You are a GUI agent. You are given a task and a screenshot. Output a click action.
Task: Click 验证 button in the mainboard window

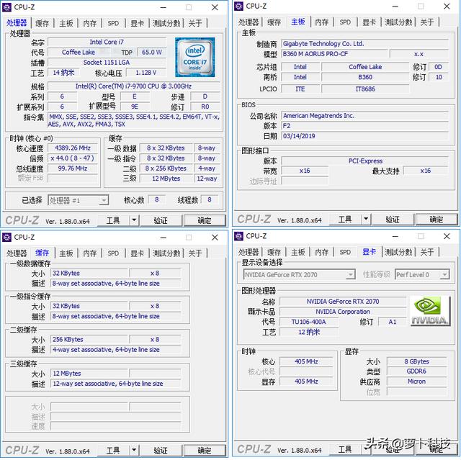[x=393, y=219]
